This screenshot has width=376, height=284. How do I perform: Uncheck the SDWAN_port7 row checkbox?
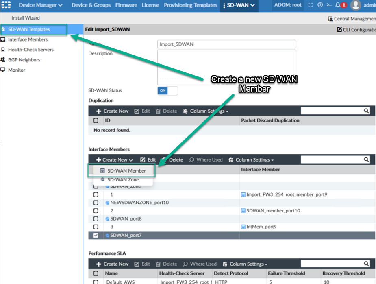[x=96, y=235]
